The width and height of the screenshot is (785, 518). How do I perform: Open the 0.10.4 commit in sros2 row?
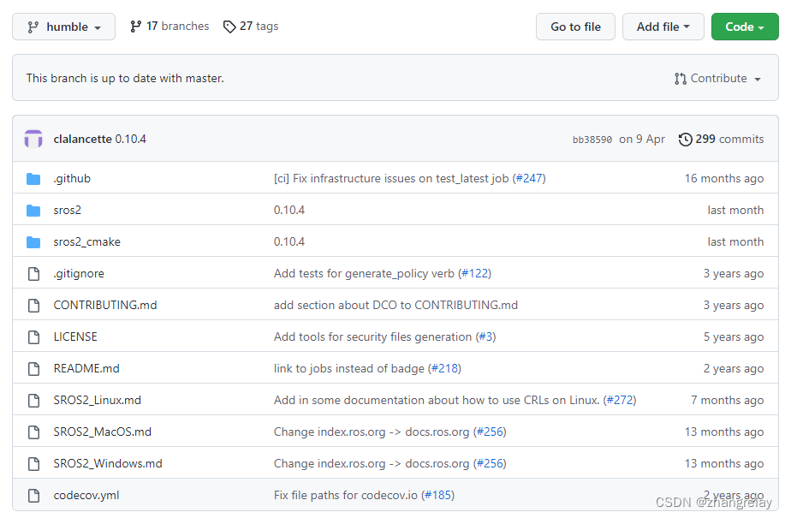click(288, 211)
